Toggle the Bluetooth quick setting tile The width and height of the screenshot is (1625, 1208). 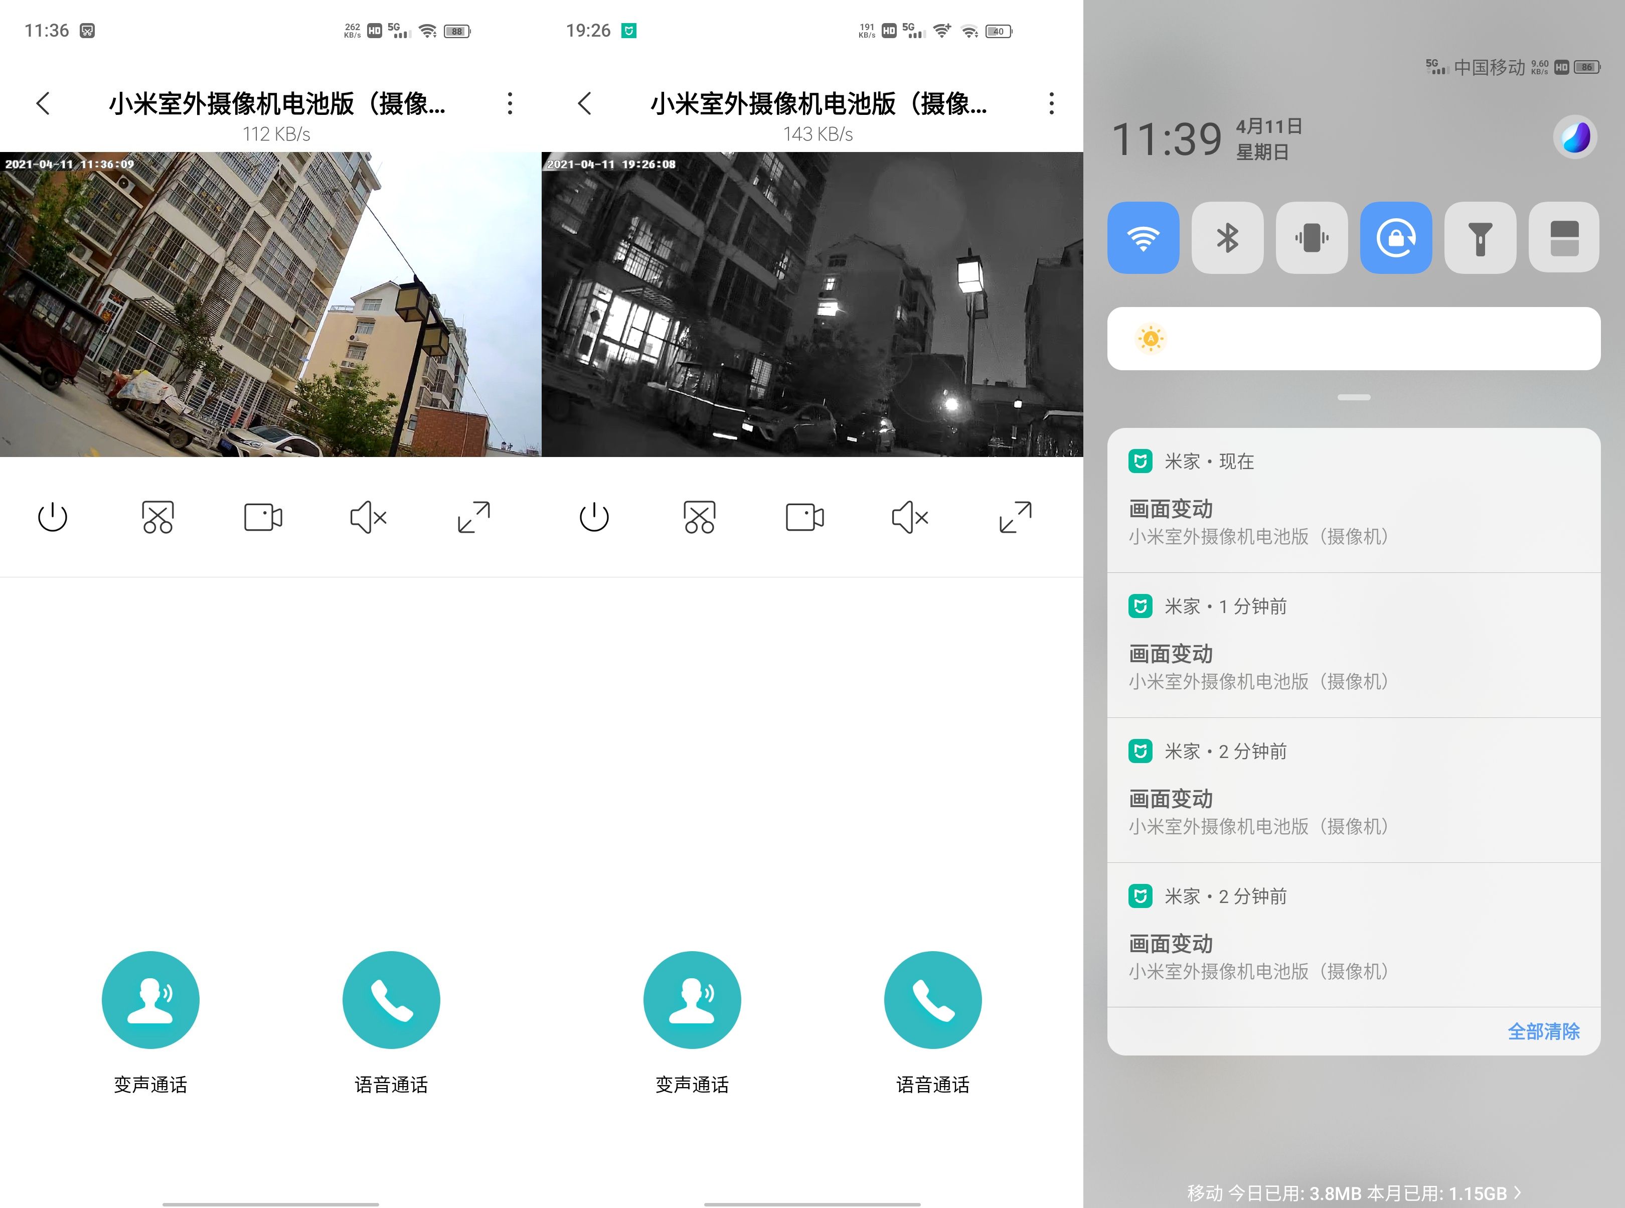tap(1227, 238)
